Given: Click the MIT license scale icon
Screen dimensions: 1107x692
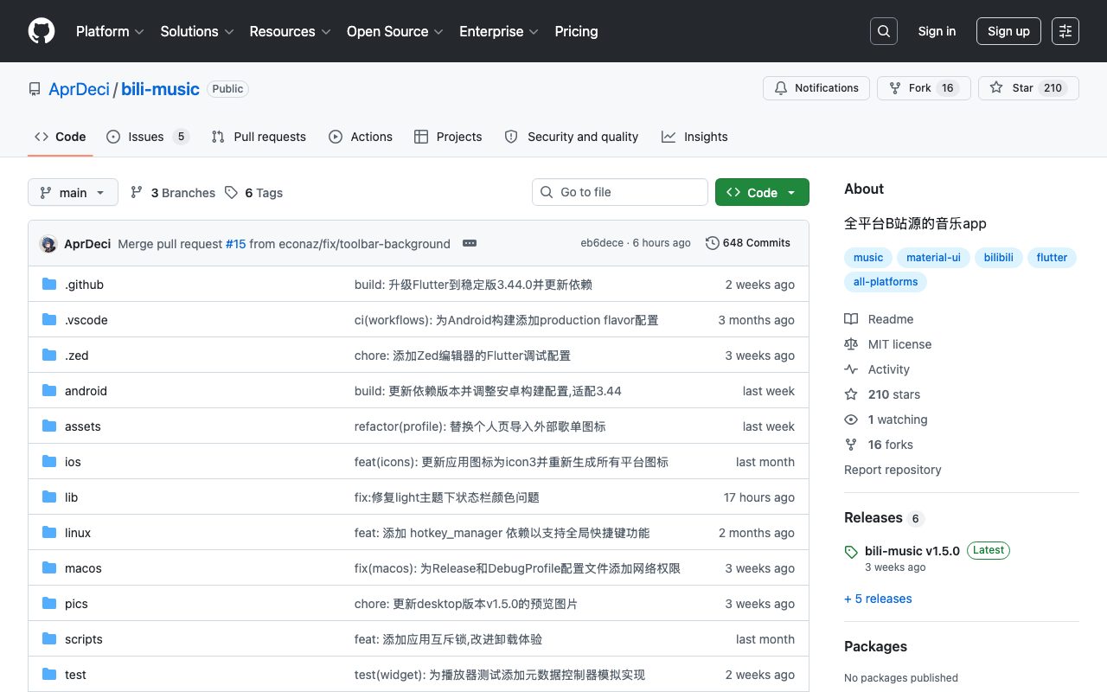Looking at the screenshot, I should click(x=851, y=344).
